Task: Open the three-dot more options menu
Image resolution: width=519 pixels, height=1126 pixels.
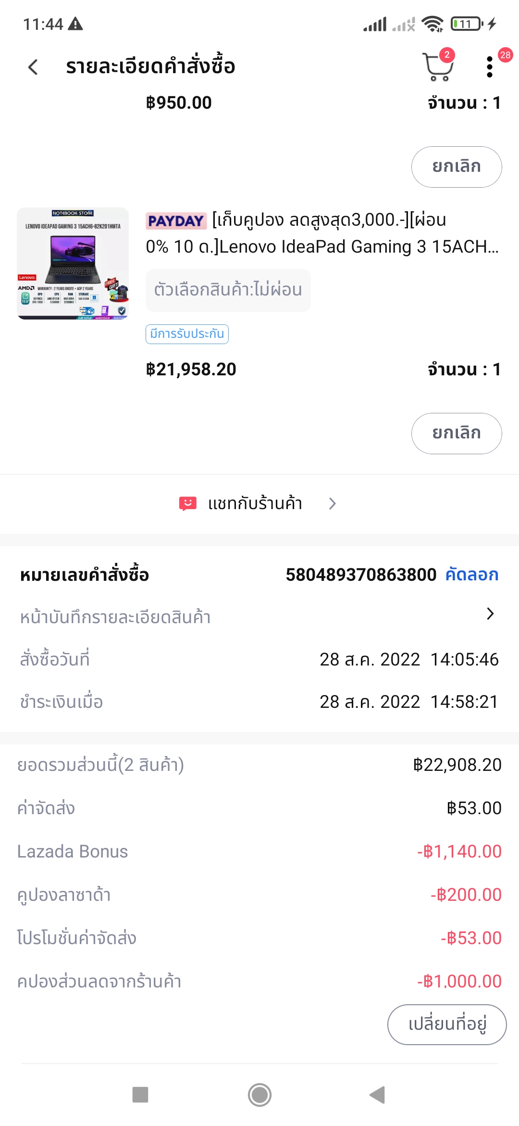Action: tap(490, 67)
